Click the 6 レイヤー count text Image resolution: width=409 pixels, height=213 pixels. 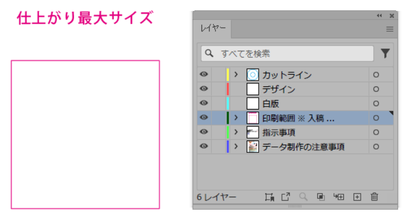click(x=216, y=197)
